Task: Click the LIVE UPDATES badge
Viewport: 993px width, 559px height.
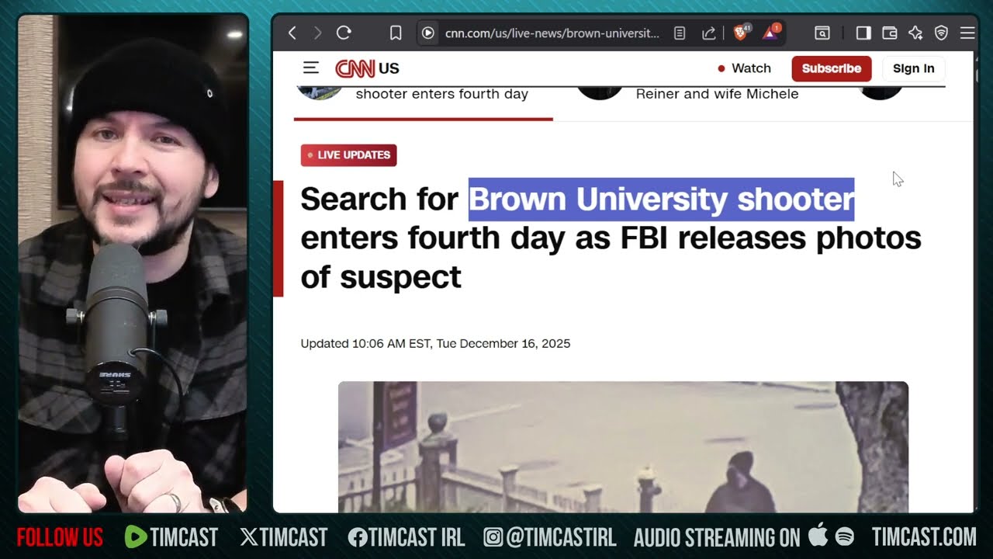Action: pos(349,155)
